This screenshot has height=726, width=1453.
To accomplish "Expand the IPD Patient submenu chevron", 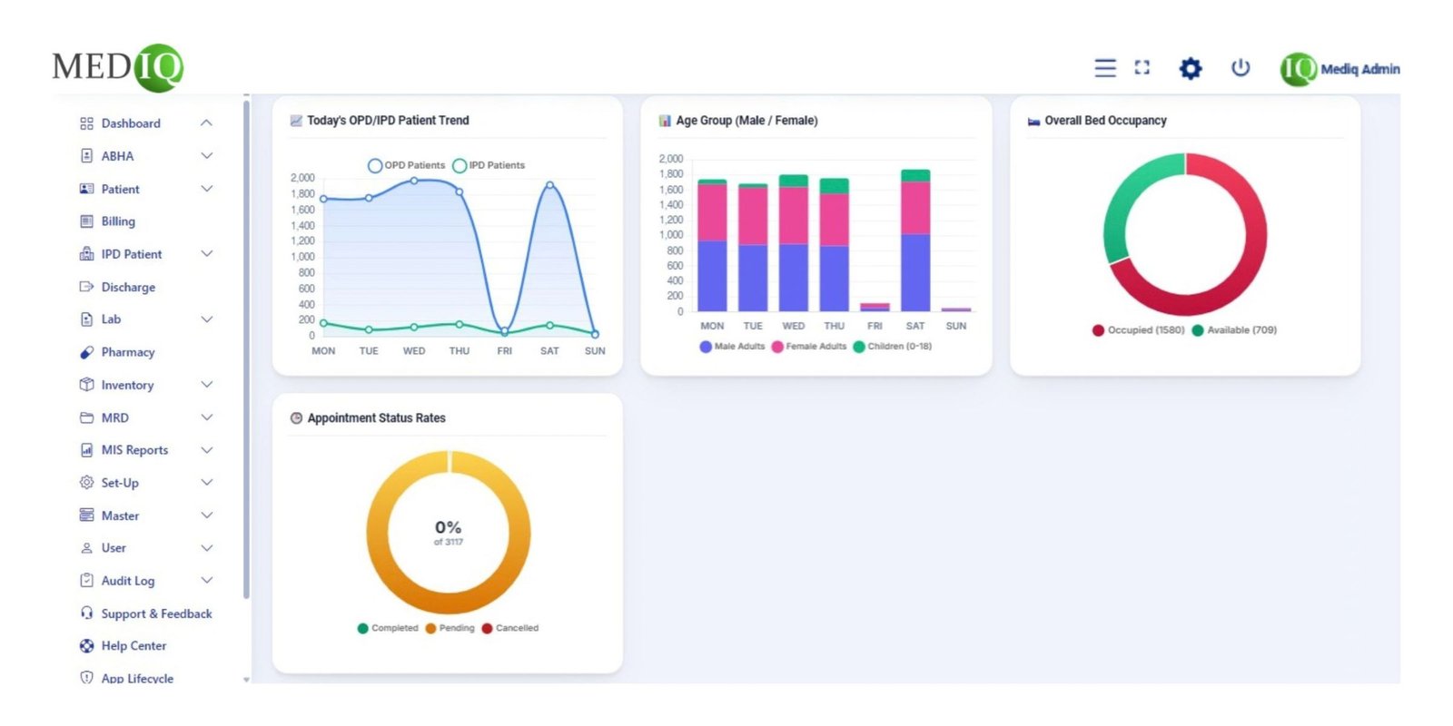I will click(206, 254).
